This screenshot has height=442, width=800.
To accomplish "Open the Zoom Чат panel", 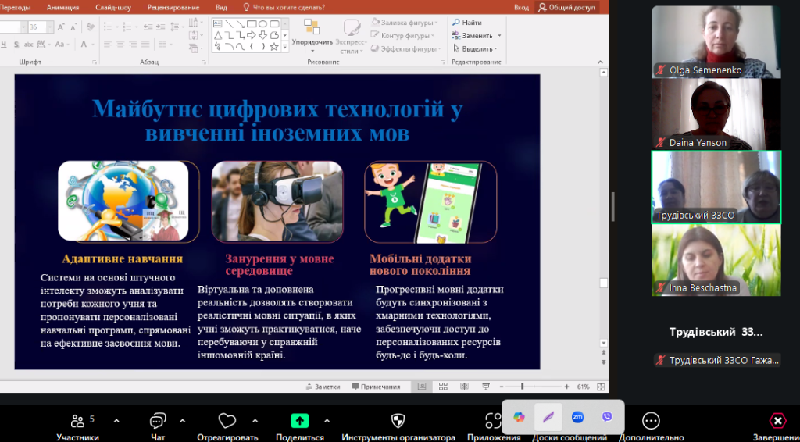I will pos(158,422).
